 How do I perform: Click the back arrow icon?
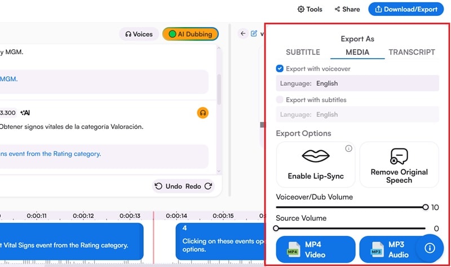click(243, 33)
